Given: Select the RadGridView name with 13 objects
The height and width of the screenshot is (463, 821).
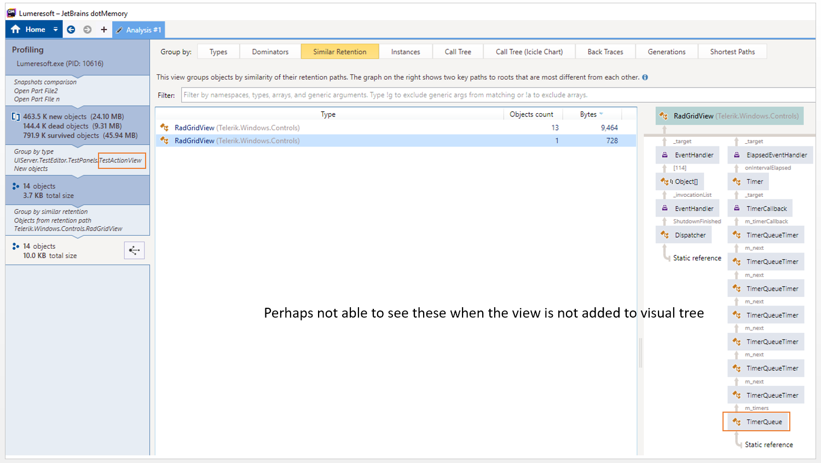Looking at the screenshot, I should (194, 127).
